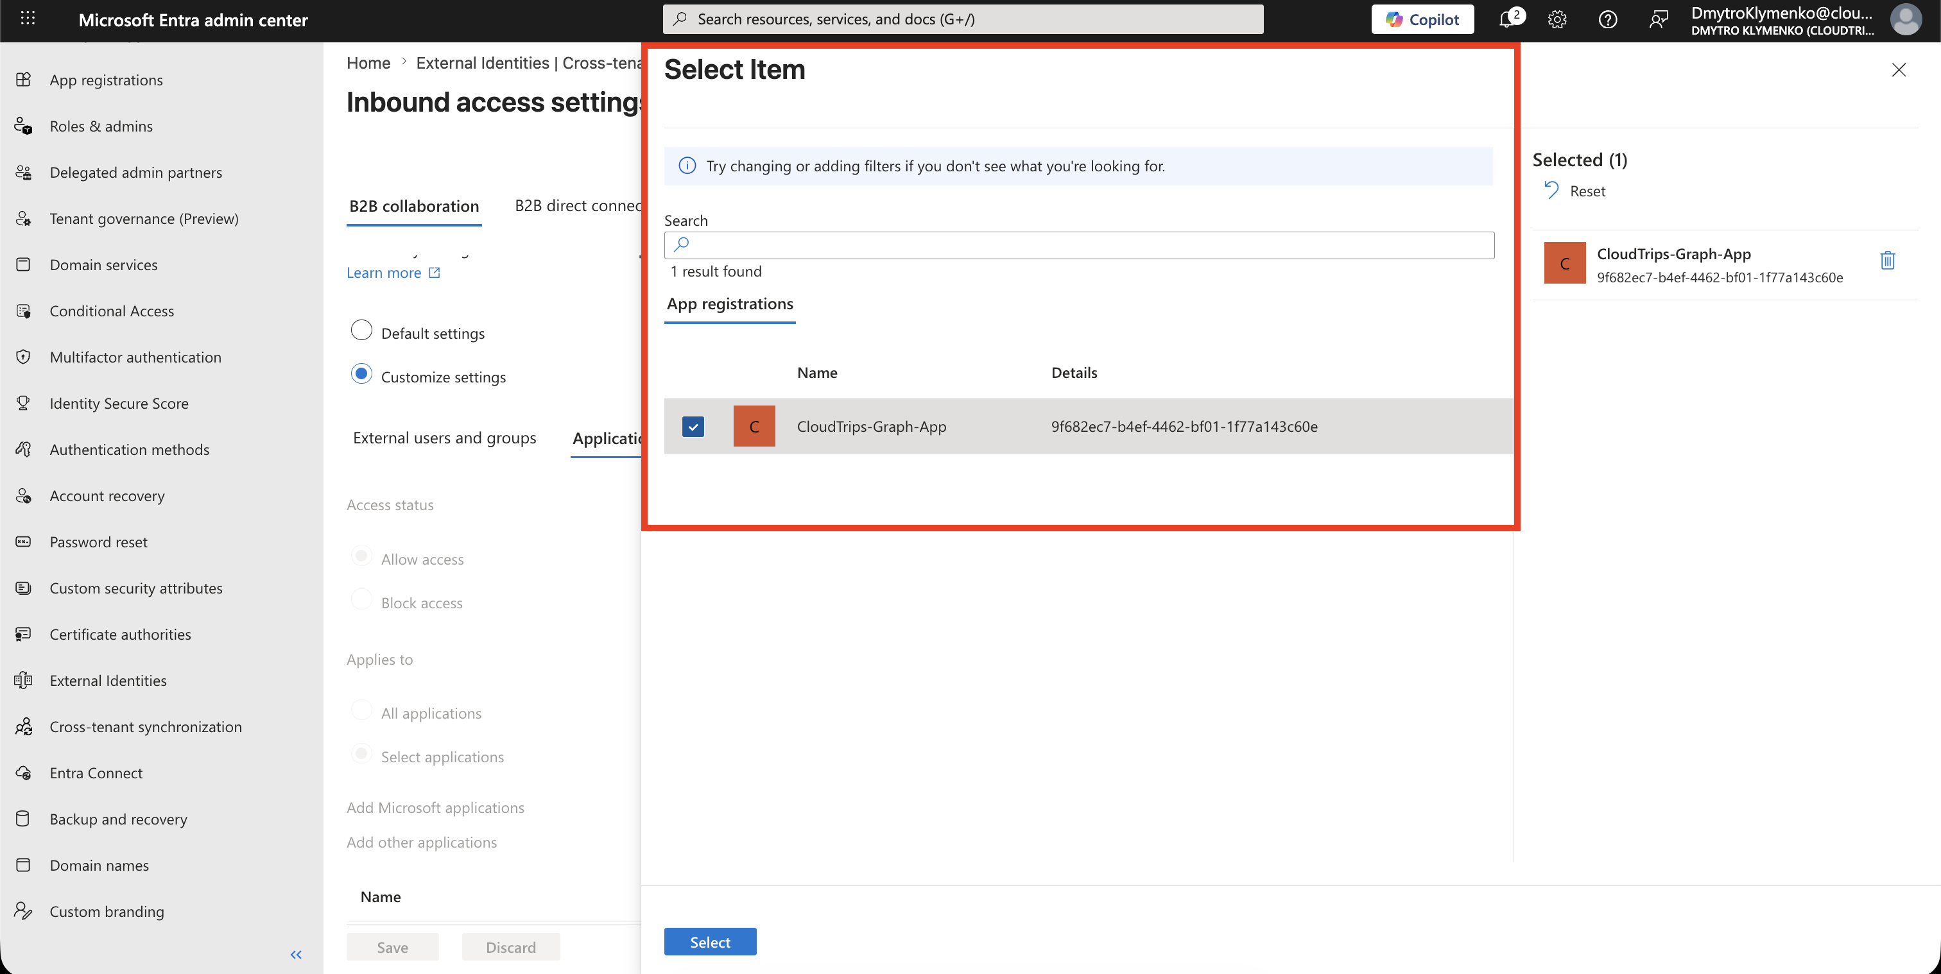The height and width of the screenshot is (974, 1941).
Task: Click the global search resources field
Action: pos(962,20)
